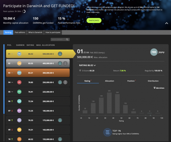This screenshot has width=171, height=142.
Task: Click the blue ranking list scrollbar
Action: click(4, 79)
